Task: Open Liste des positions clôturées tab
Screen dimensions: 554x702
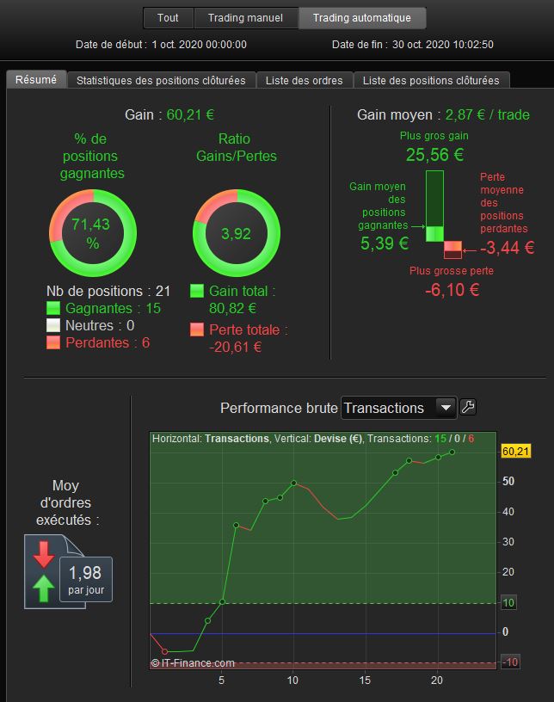Action: (x=431, y=81)
